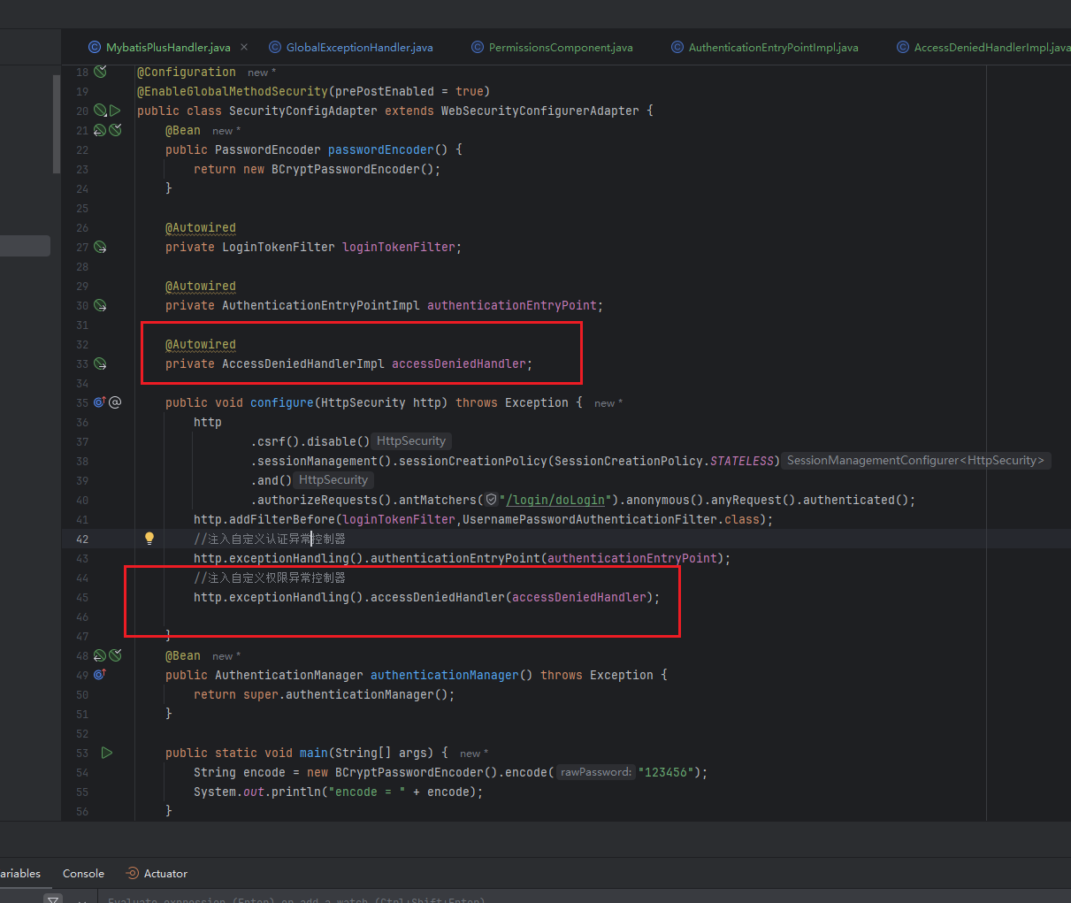Open the lightbulb intention actions near line 42
This screenshot has height=903, width=1071.
149,538
